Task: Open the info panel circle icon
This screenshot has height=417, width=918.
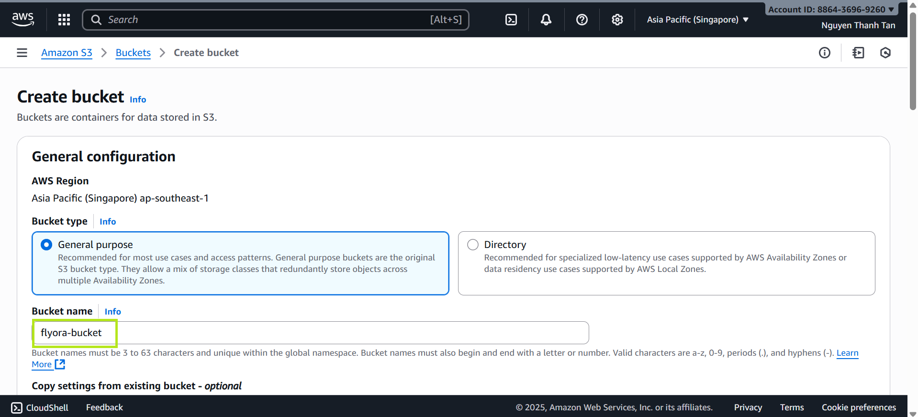Action: (824, 53)
